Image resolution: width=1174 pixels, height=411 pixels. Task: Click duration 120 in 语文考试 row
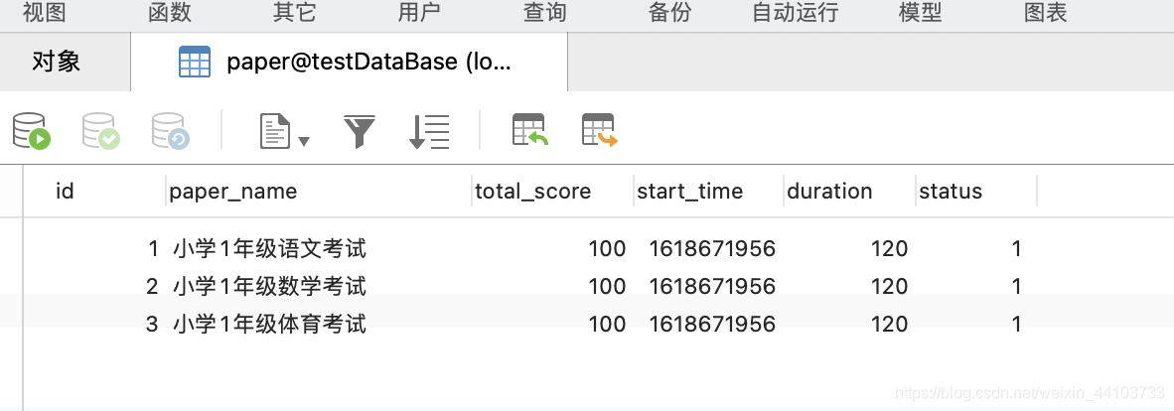(x=890, y=248)
